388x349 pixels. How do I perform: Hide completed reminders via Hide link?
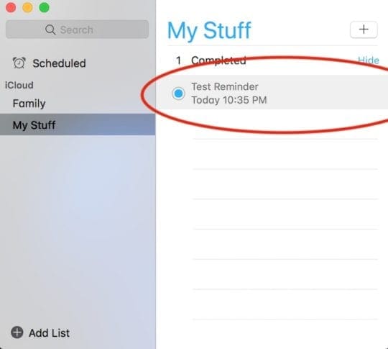click(x=369, y=60)
